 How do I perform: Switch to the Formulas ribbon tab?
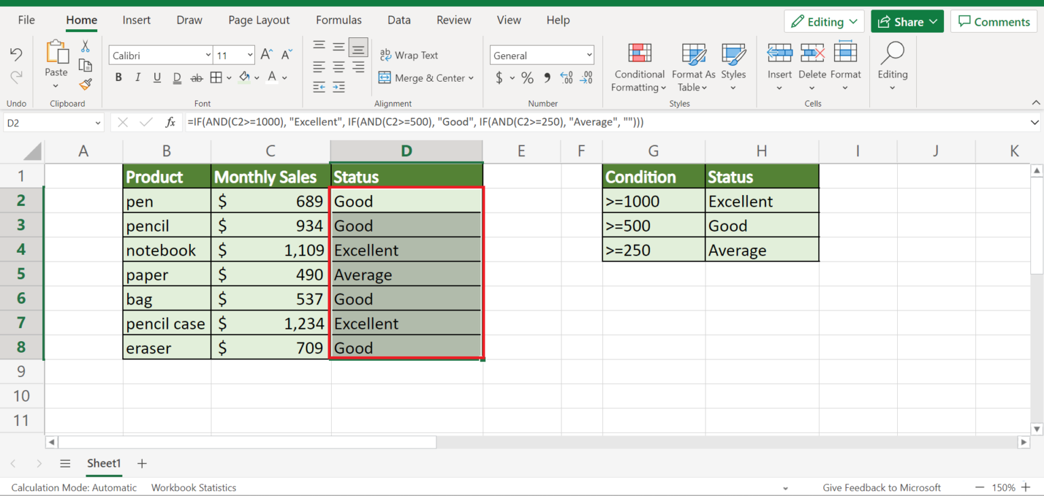(x=338, y=20)
